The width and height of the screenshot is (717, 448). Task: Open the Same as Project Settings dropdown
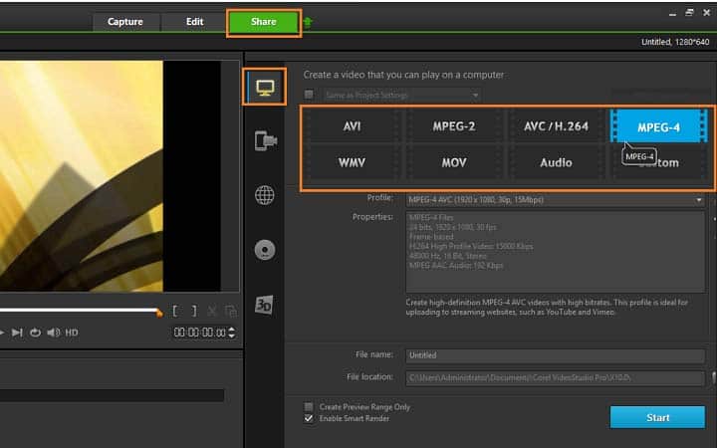click(x=402, y=96)
